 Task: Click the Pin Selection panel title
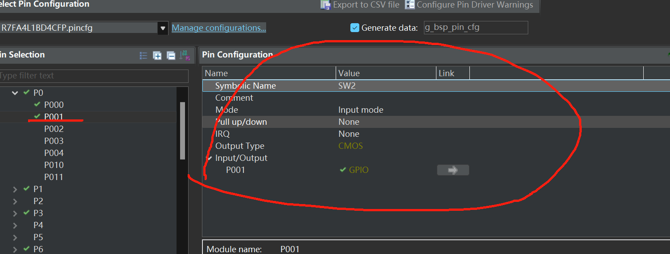click(22, 55)
